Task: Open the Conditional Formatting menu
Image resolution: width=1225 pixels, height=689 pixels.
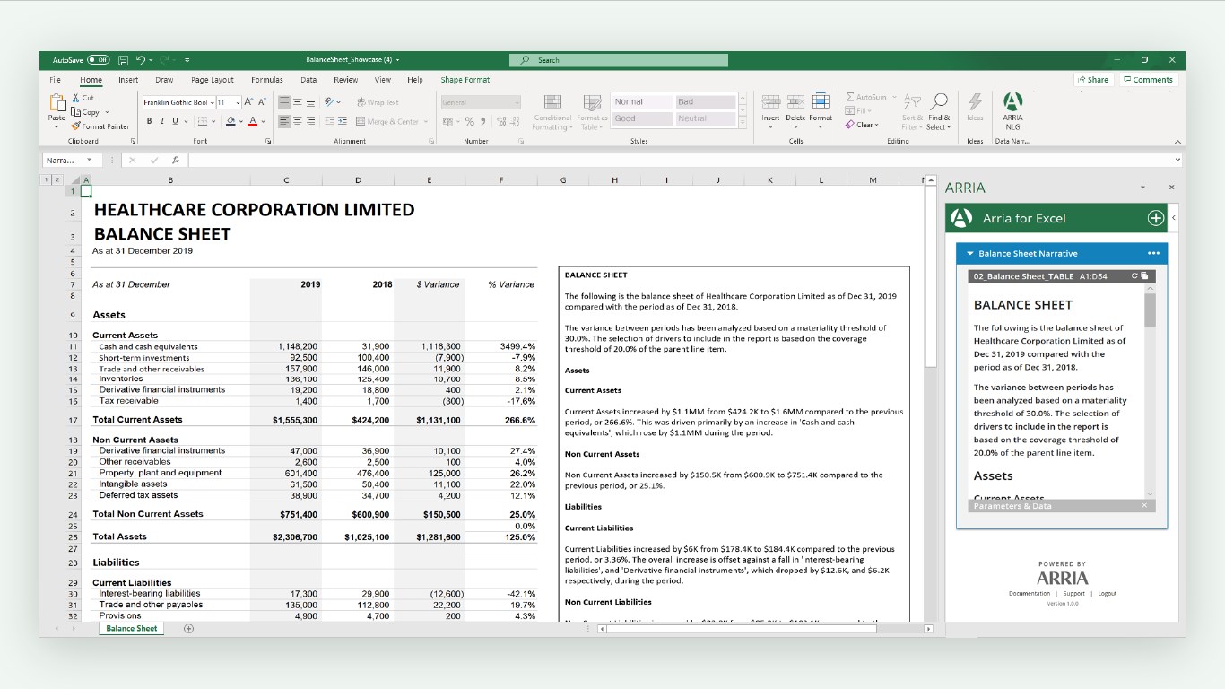Action: point(552,113)
